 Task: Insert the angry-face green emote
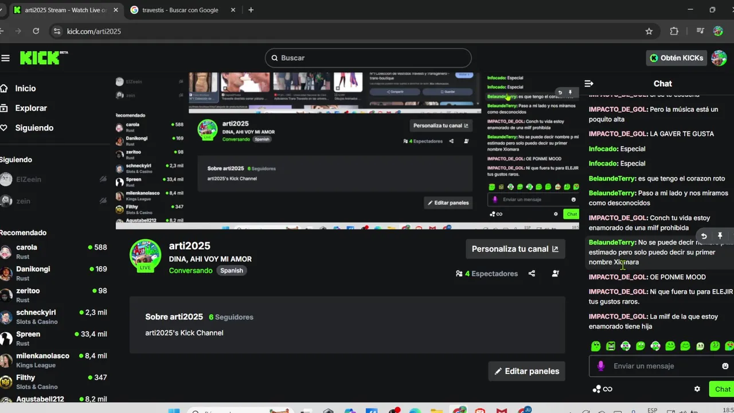(x=611, y=346)
